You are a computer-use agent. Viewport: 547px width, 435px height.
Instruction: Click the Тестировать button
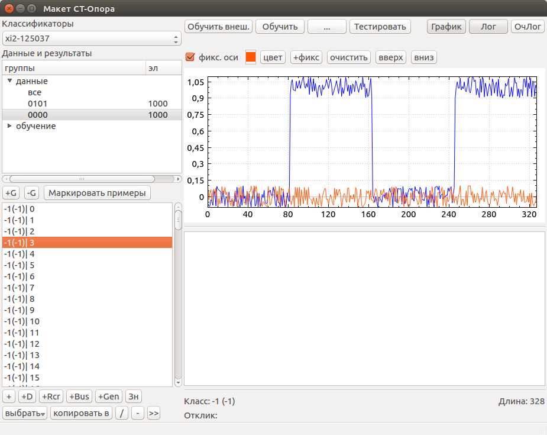pos(380,27)
